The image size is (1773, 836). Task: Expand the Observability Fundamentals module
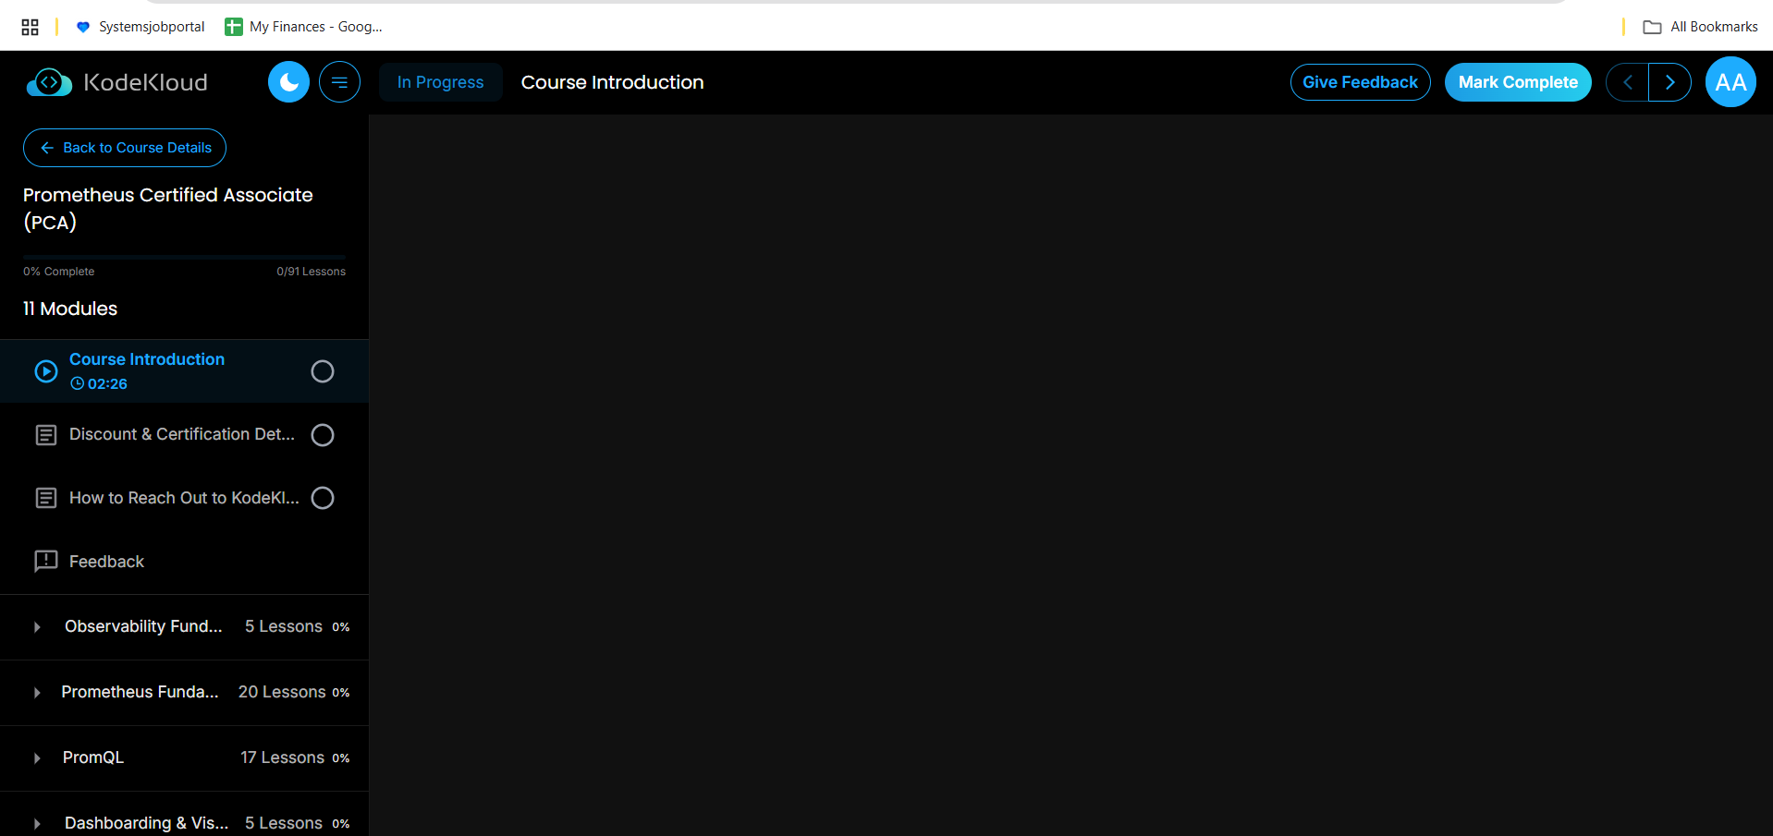tap(184, 627)
